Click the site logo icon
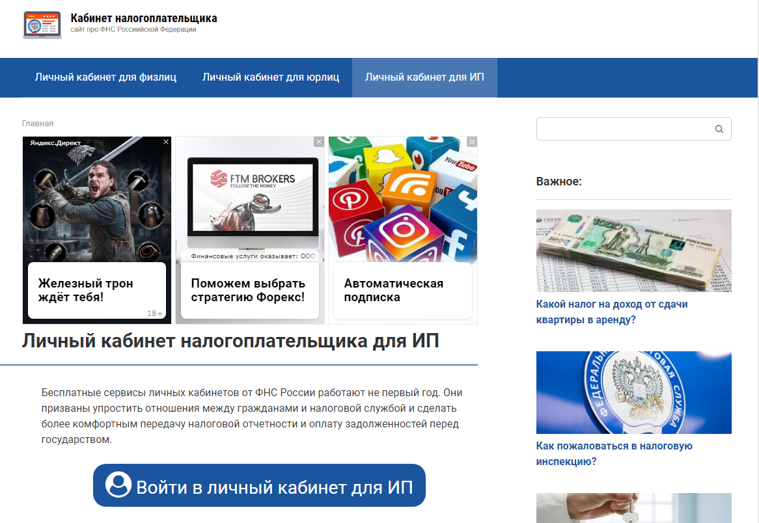Screen dimensions: 759x523 42,25
